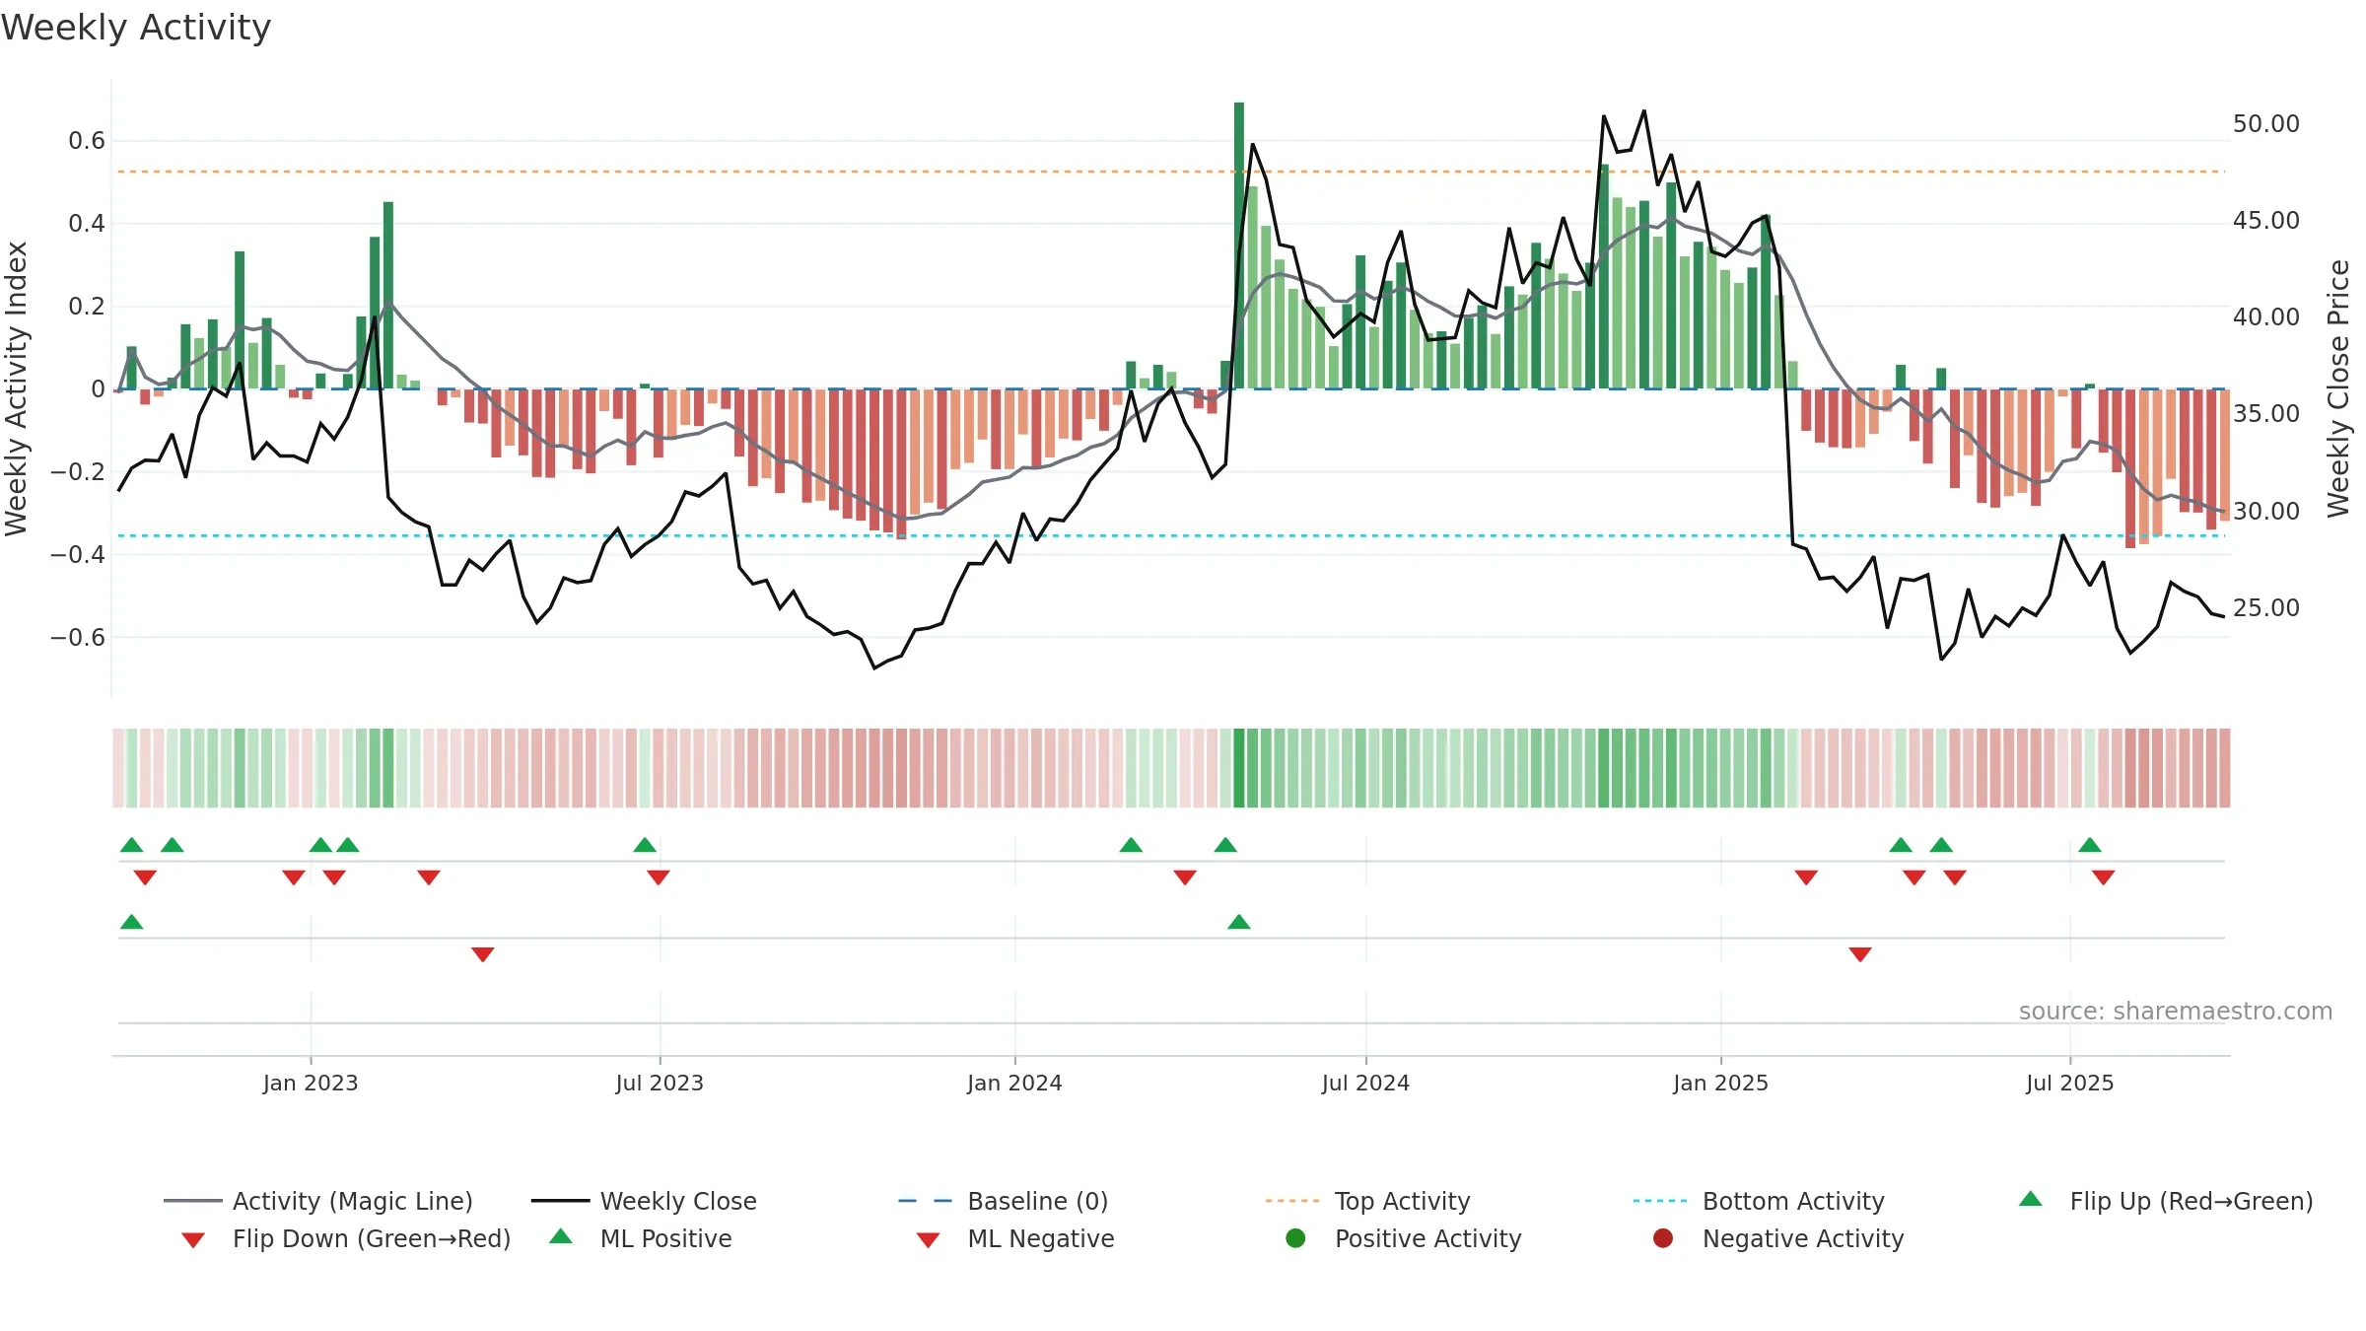Click the Flip Up marker just after Jul 2025
This screenshot has height=1331, width=2366.
(2090, 845)
